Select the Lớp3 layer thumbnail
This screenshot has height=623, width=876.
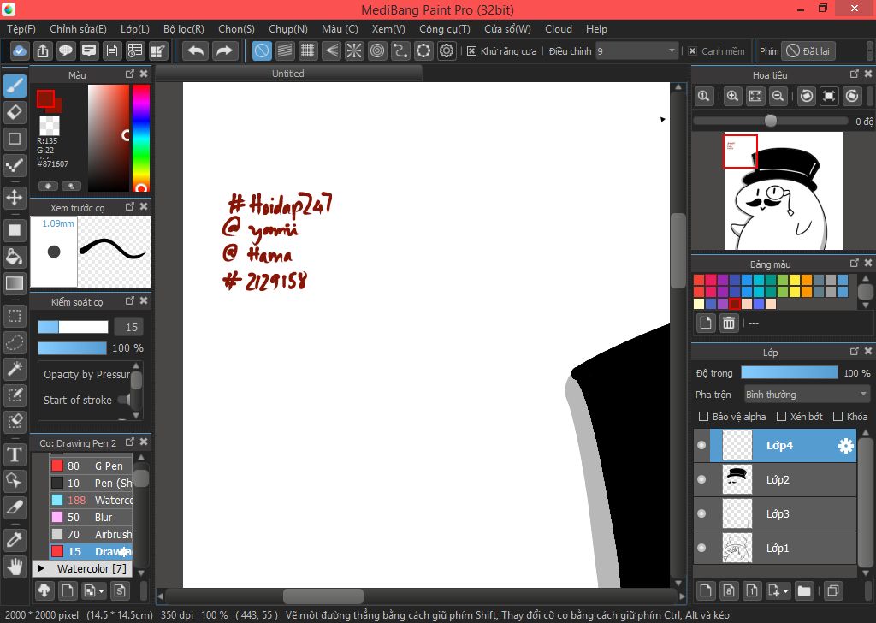pos(737,513)
